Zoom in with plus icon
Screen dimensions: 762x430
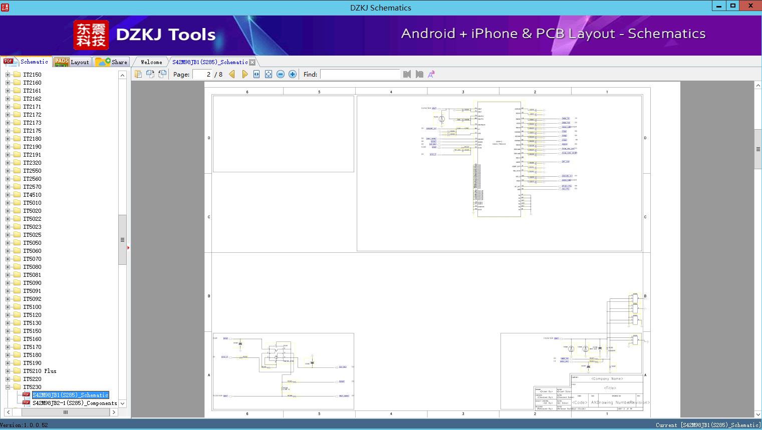pyautogui.click(x=293, y=74)
